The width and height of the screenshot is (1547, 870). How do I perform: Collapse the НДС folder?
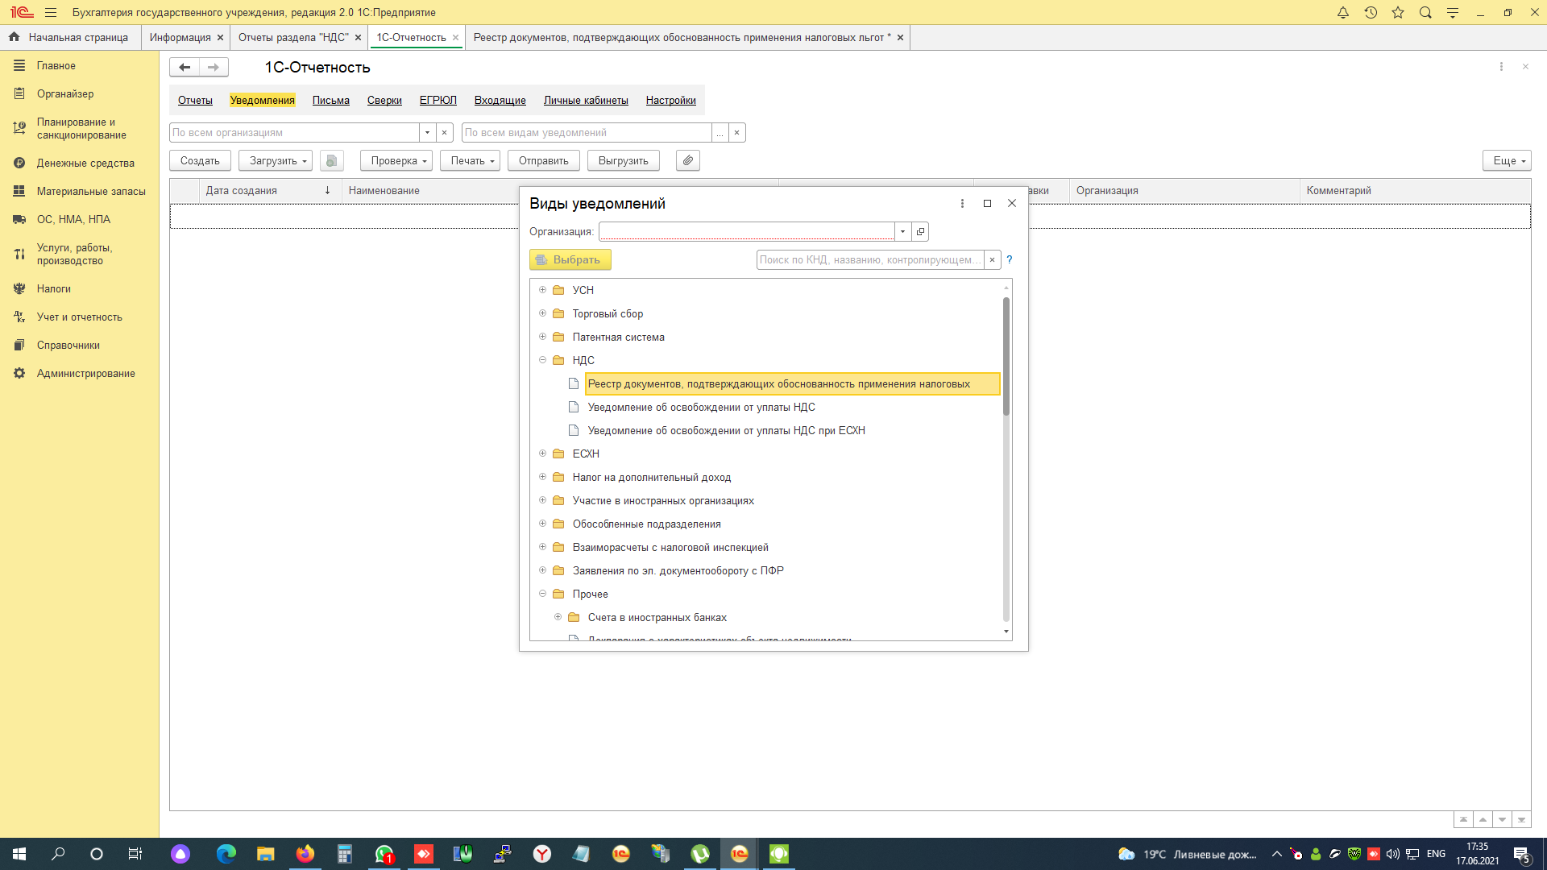[x=543, y=360]
